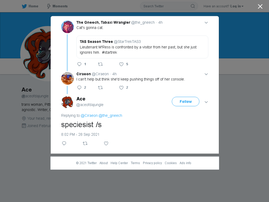Expand options chevron on The Gneech's tweet

coord(206,23)
